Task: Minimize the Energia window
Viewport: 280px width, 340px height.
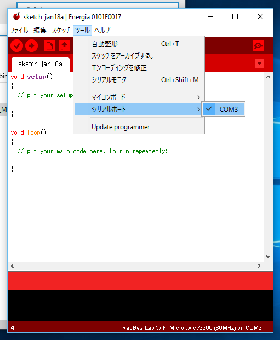Action: click(210, 16)
